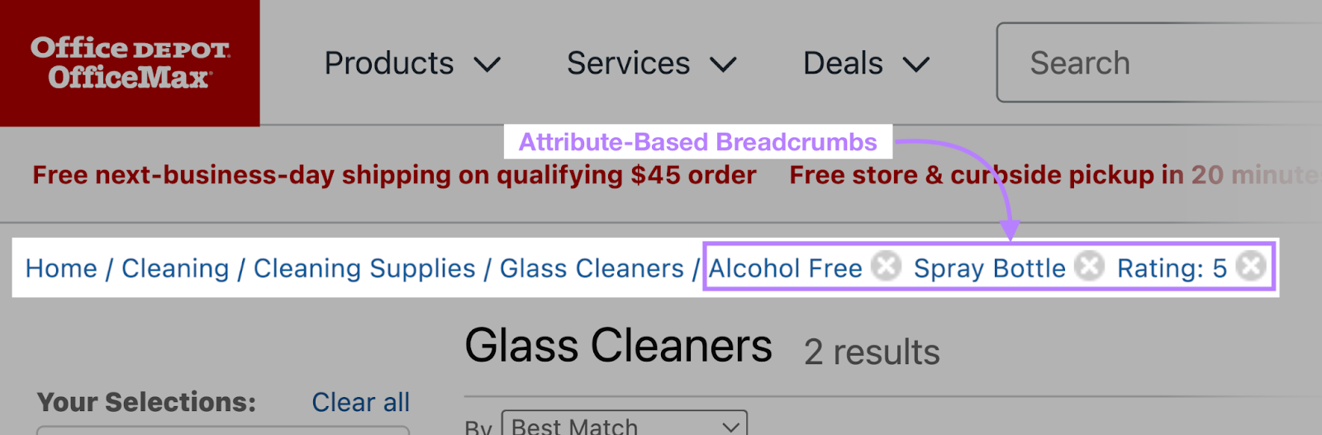Click the Spray Bottle attribute breadcrumb
The height and width of the screenshot is (435, 1322).
[x=989, y=268]
